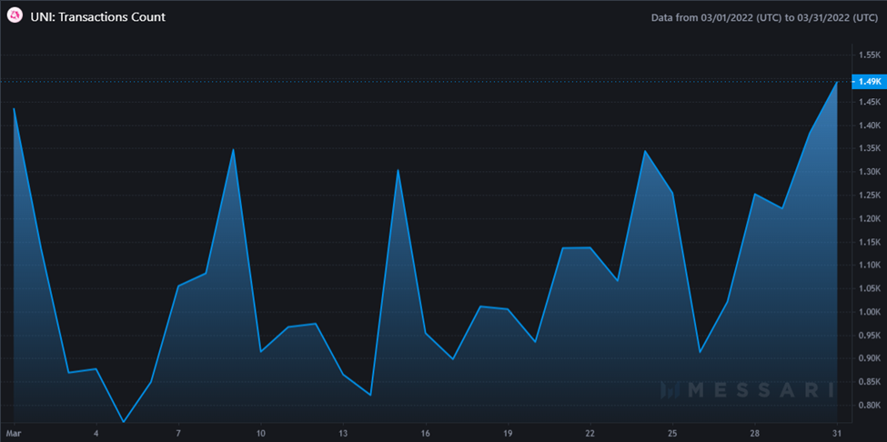
Task: Click the March 31 final data point
Action: click(837, 83)
